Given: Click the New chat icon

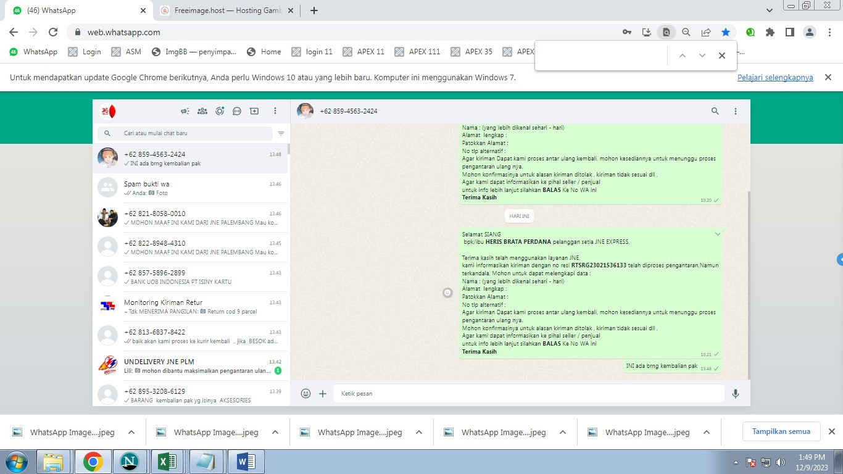Looking at the screenshot, I should [x=254, y=111].
